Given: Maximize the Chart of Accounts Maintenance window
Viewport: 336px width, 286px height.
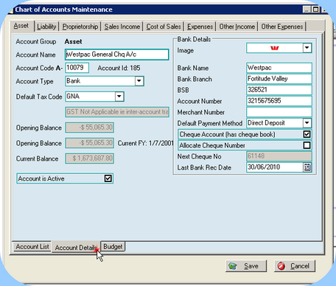Looking at the screenshot, I should point(315,10).
